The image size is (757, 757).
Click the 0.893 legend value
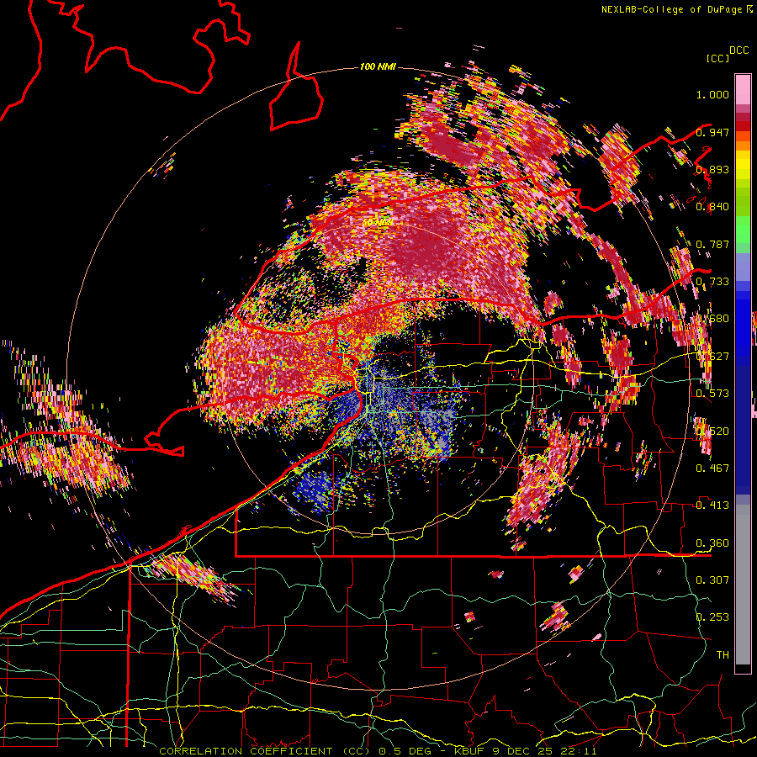(x=712, y=169)
